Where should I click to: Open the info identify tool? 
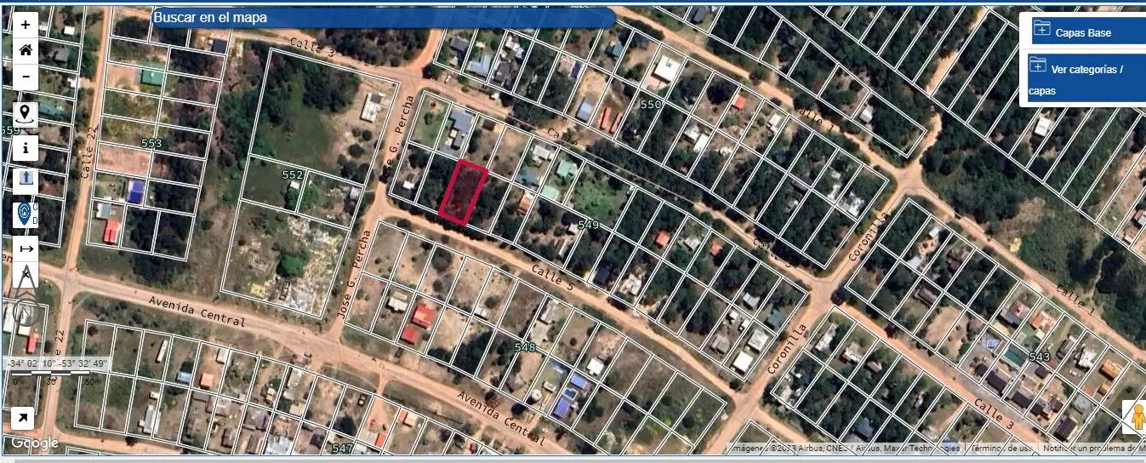[26, 148]
